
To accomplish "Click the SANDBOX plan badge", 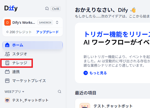I will pyautogui.click(x=45, y=22).
